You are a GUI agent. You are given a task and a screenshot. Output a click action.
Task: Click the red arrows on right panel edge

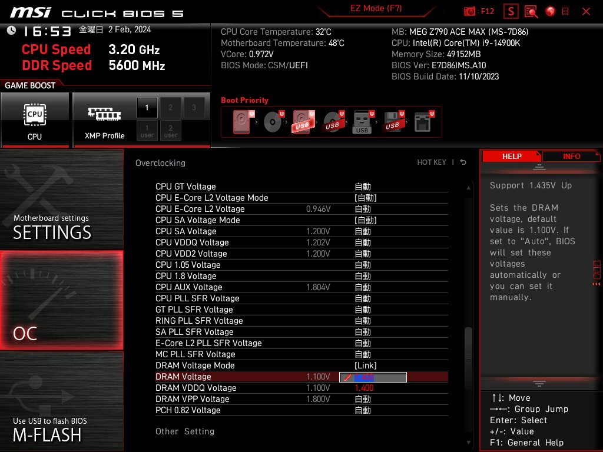596,284
